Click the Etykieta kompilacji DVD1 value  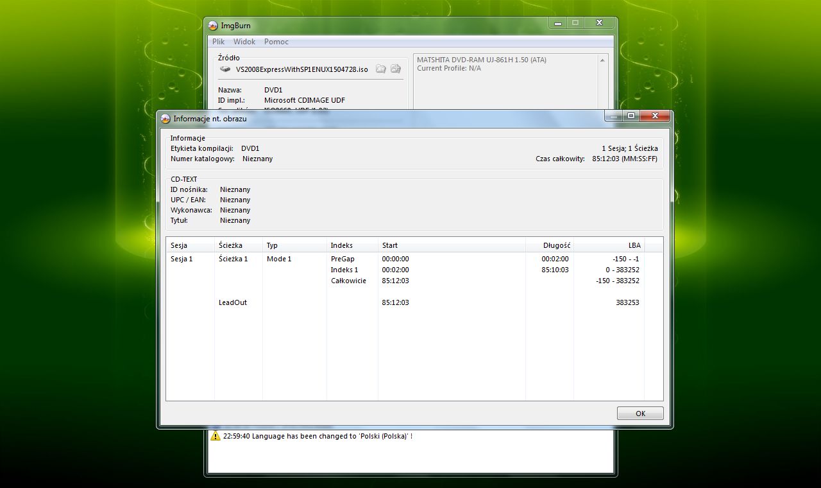pyautogui.click(x=250, y=148)
